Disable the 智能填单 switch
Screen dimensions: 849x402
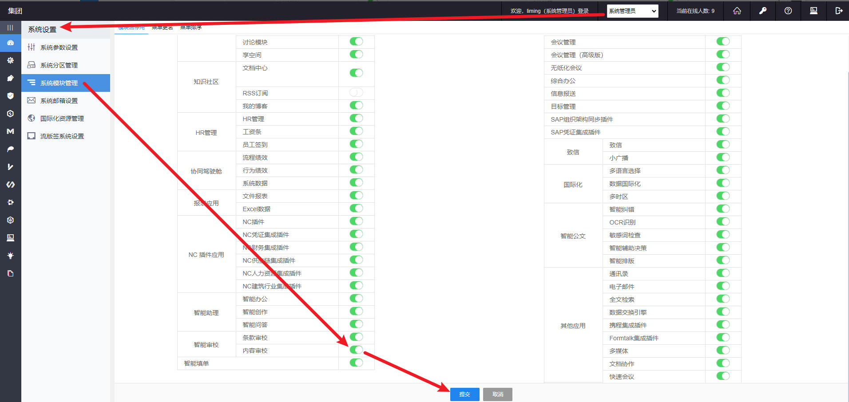(x=356, y=363)
